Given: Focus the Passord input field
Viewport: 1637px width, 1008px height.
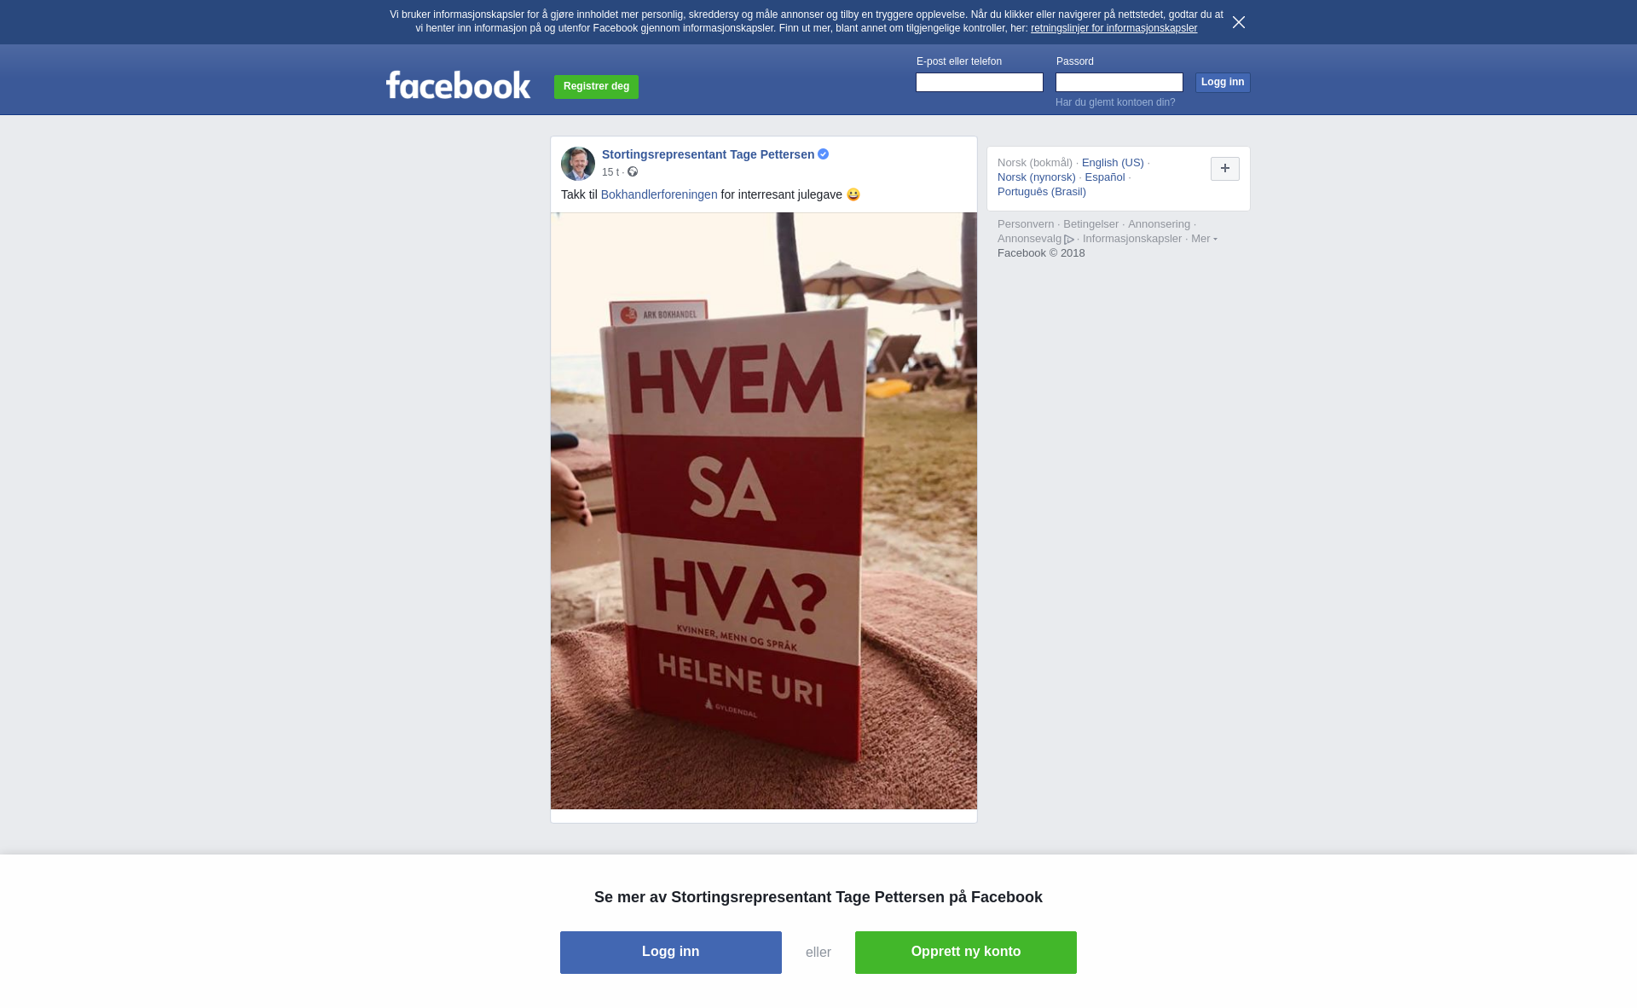Looking at the screenshot, I should click(1119, 82).
